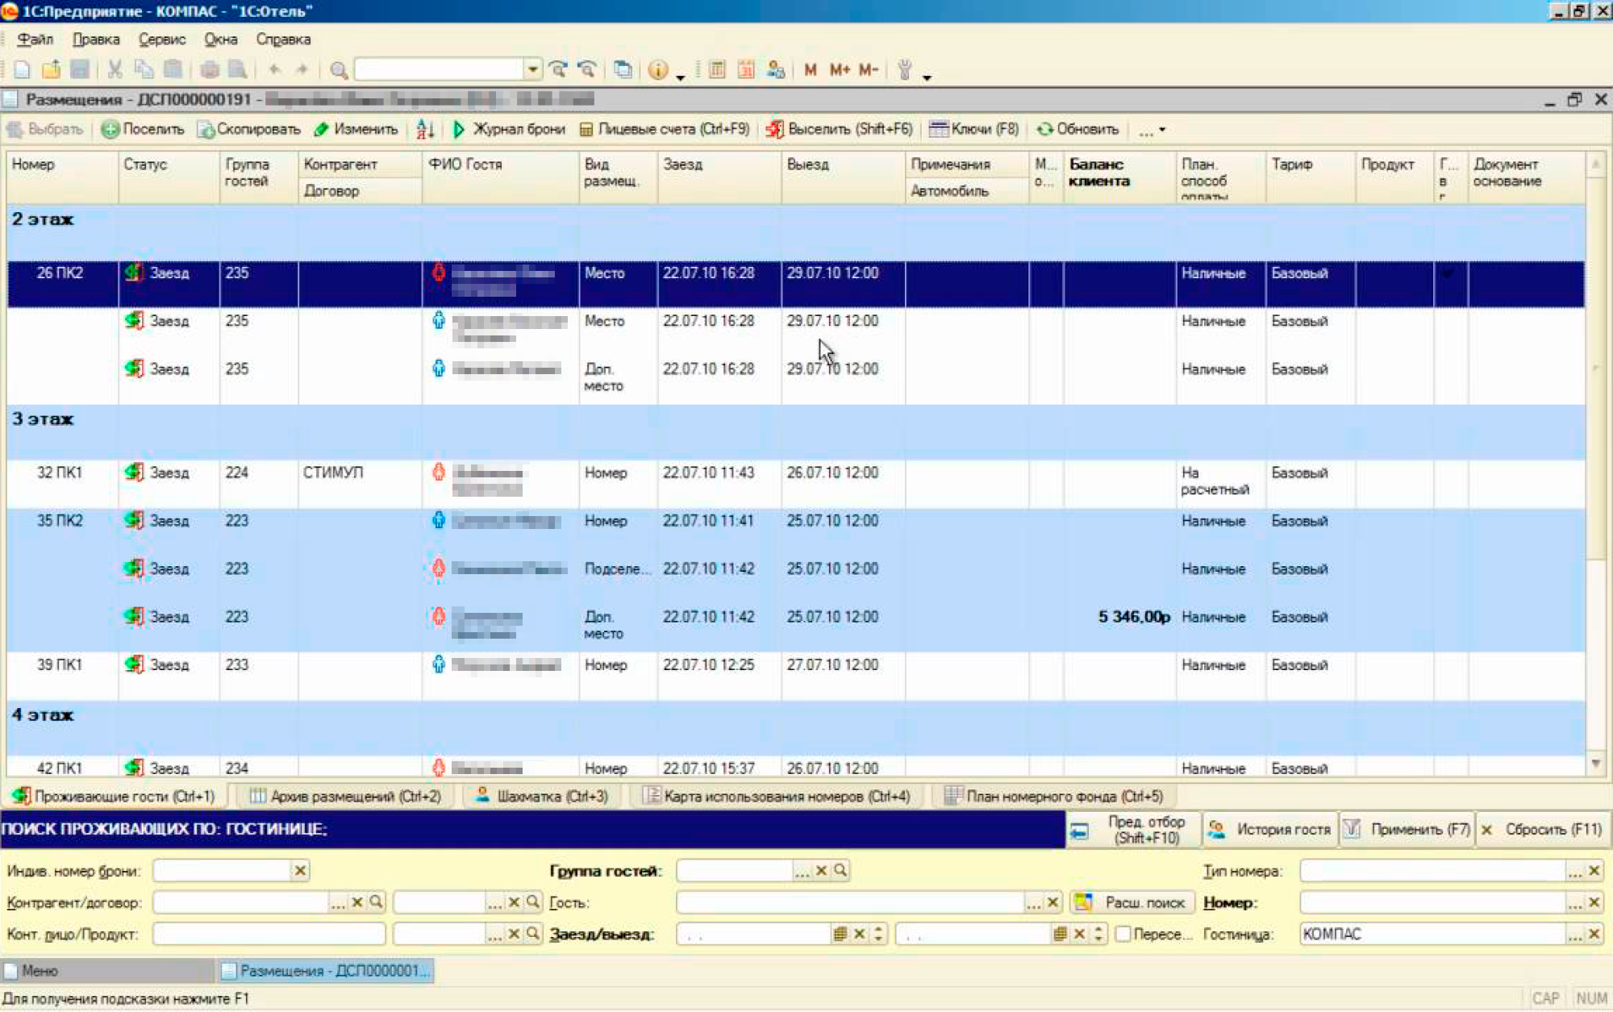The width and height of the screenshot is (1613, 1012).
Task: Open the Справка menu
Action: click(x=283, y=40)
